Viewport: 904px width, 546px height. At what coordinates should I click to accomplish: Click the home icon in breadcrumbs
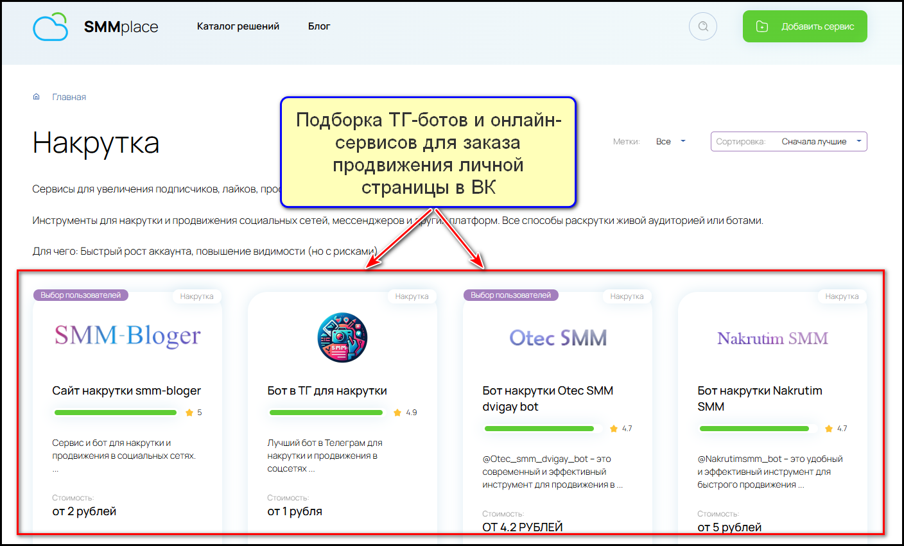(37, 97)
